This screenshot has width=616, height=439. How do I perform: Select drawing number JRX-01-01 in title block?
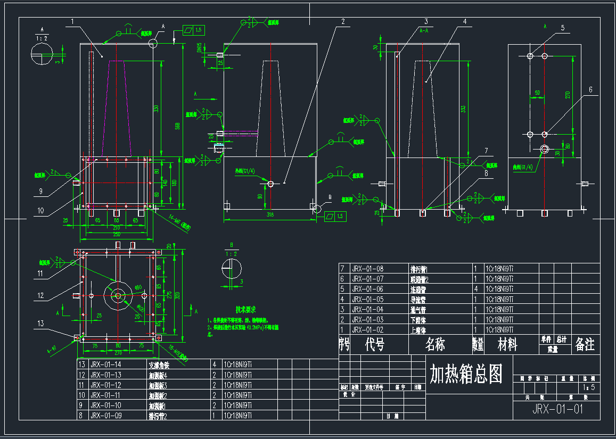click(557, 409)
